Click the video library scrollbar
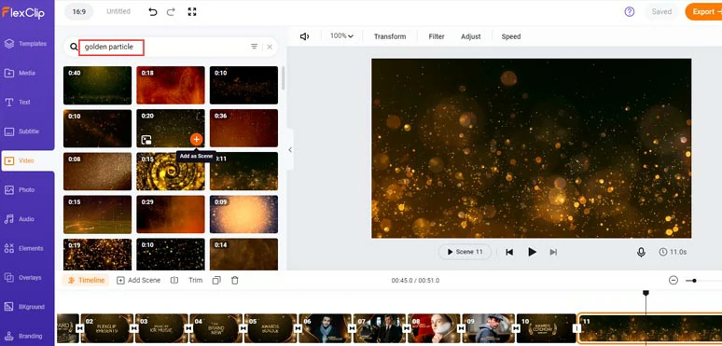The height and width of the screenshot is (346, 722). (x=284, y=78)
